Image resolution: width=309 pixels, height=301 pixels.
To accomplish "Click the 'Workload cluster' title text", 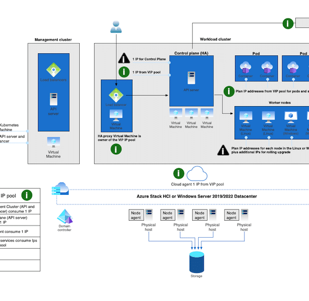I will (x=216, y=39).
